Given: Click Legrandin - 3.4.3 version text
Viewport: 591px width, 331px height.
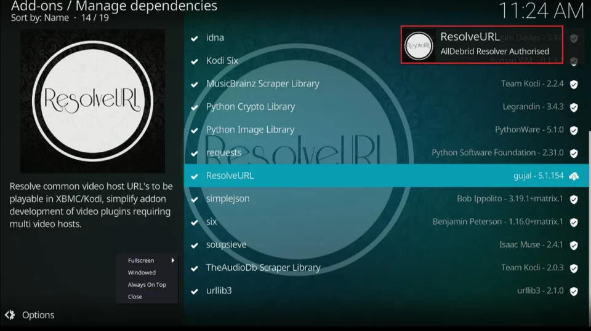Looking at the screenshot, I should [x=533, y=107].
